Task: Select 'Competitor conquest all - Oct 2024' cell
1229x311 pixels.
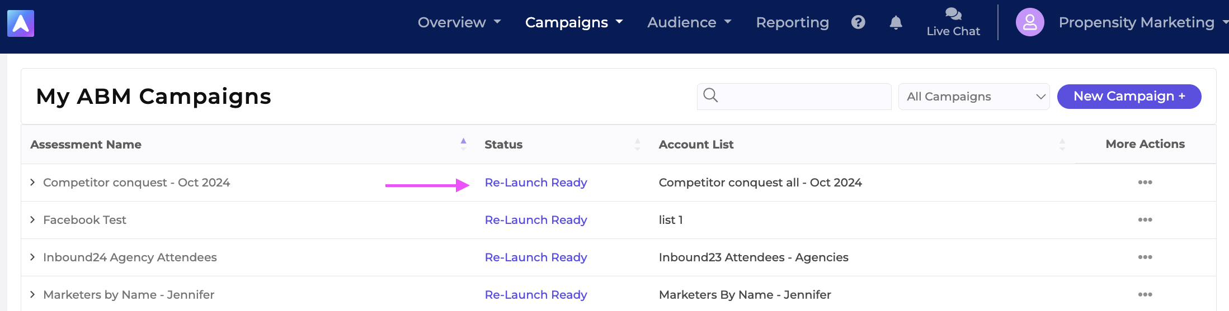Action: point(760,183)
